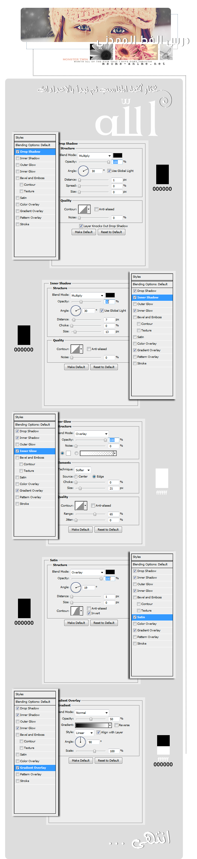Toggle Layer Knocks Out Drop Shadow checkbox
This screenshot has width=197, height=859.
coord(81,226)
